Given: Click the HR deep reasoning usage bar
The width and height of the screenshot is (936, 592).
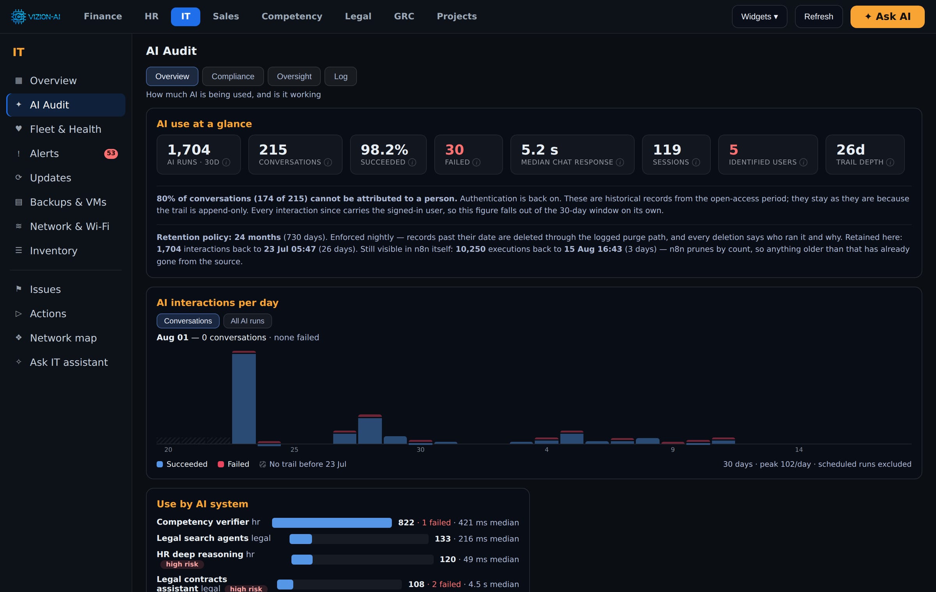Looking at the screenshot, I should [x=362, y=559].
